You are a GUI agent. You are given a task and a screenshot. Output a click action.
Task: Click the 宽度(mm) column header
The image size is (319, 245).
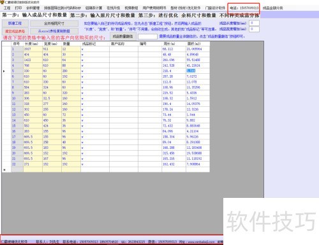tap(52, 44)
